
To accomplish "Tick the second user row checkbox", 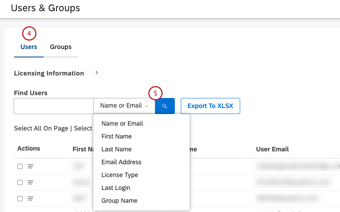I will coord(20,182).
